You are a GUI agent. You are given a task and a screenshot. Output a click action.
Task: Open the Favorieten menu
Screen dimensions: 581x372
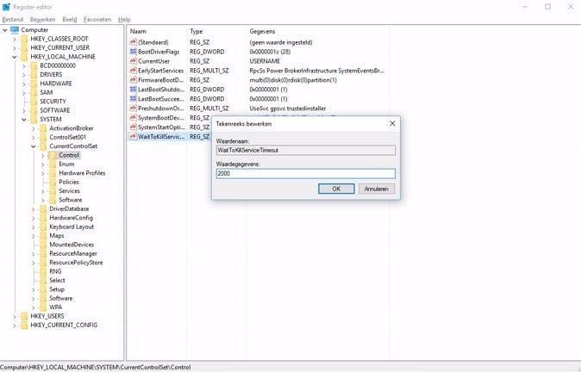tap(97, 20)
